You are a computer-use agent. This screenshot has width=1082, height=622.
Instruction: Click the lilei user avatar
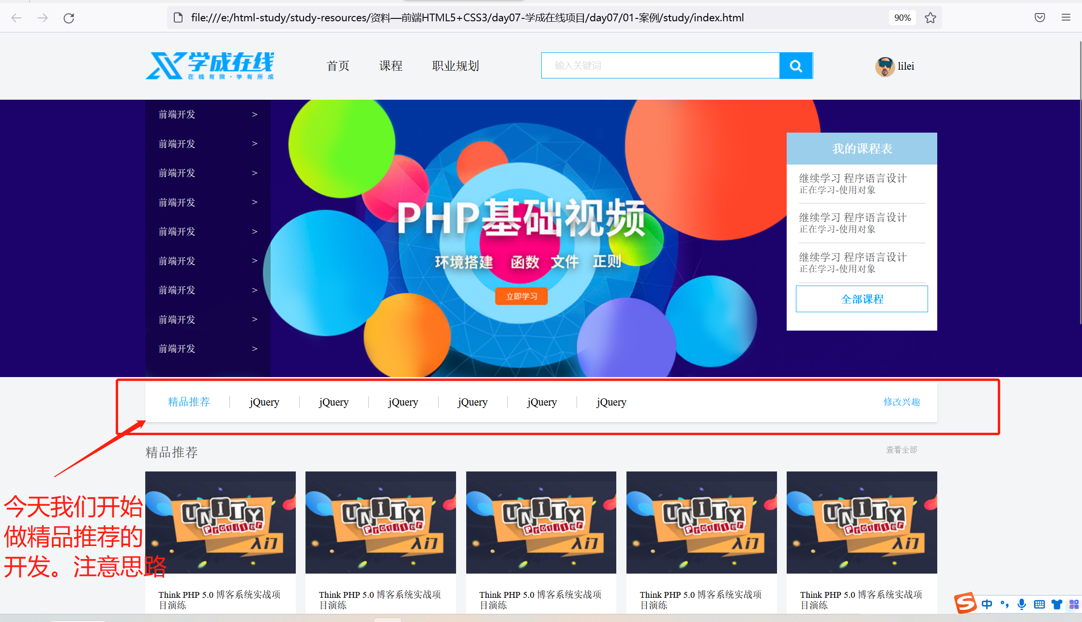pos(884,66)
